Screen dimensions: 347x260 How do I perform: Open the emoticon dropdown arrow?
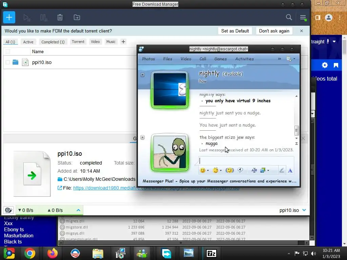point(208,171)
